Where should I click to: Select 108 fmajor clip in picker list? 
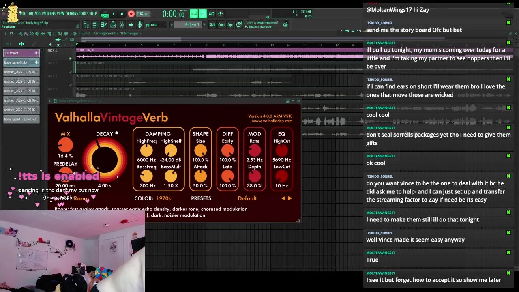click(21, 53)
